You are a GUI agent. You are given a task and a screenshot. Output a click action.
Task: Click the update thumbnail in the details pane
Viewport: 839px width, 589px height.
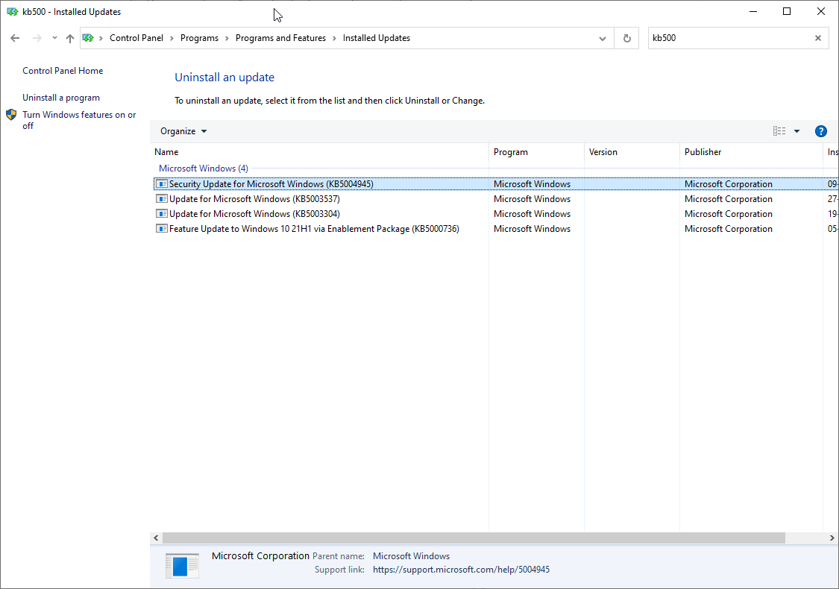[x=181, y=565]
